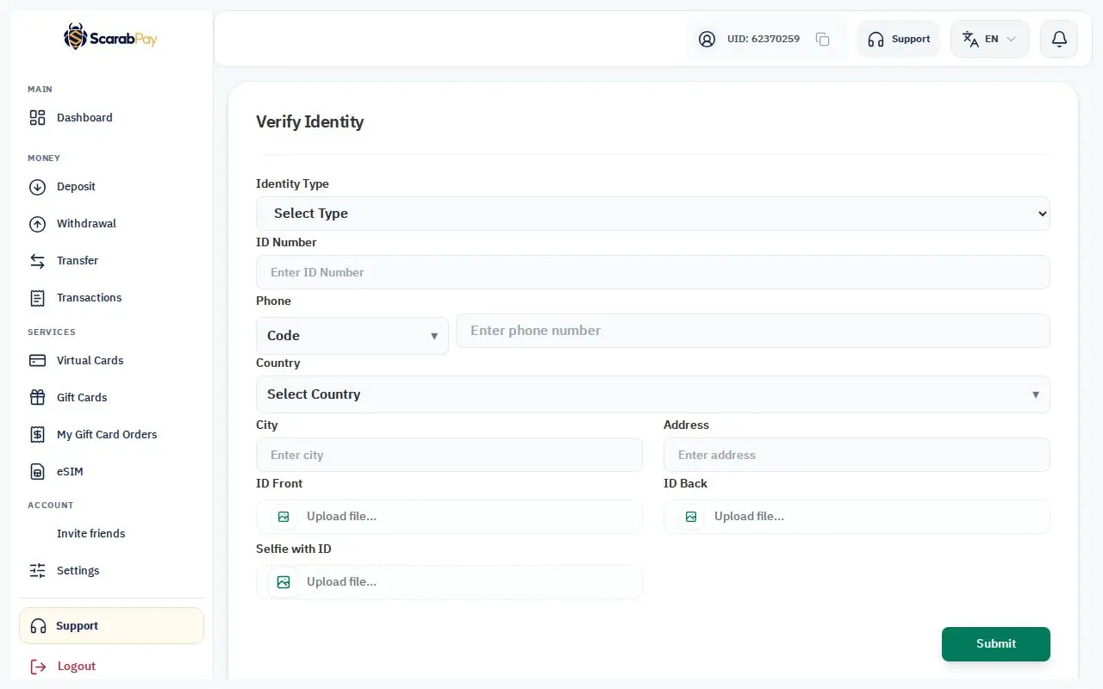Click the Verify Identity heading
This screenshot has height=689, width=1103.
pyautogui.click(x=310, y=122)
